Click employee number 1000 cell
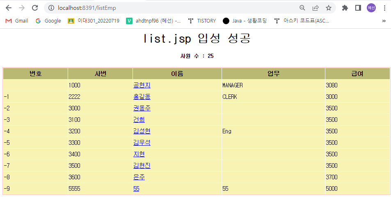The height and width of the screenshot is (201, 391). (100, 85)
